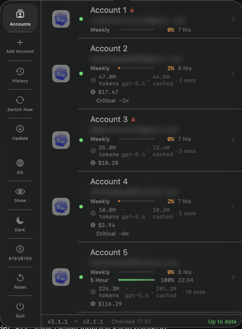
Task: Expand Account 1 details with its chevron
Action: [233, 18]
